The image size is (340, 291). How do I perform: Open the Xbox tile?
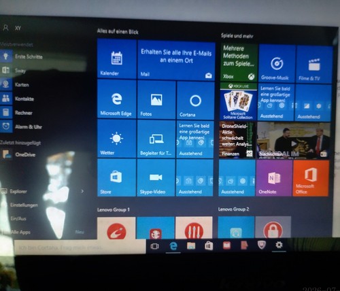pos(239,63)
